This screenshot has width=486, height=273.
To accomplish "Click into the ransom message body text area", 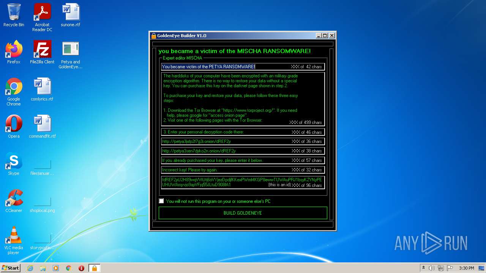I will [243, 99].
